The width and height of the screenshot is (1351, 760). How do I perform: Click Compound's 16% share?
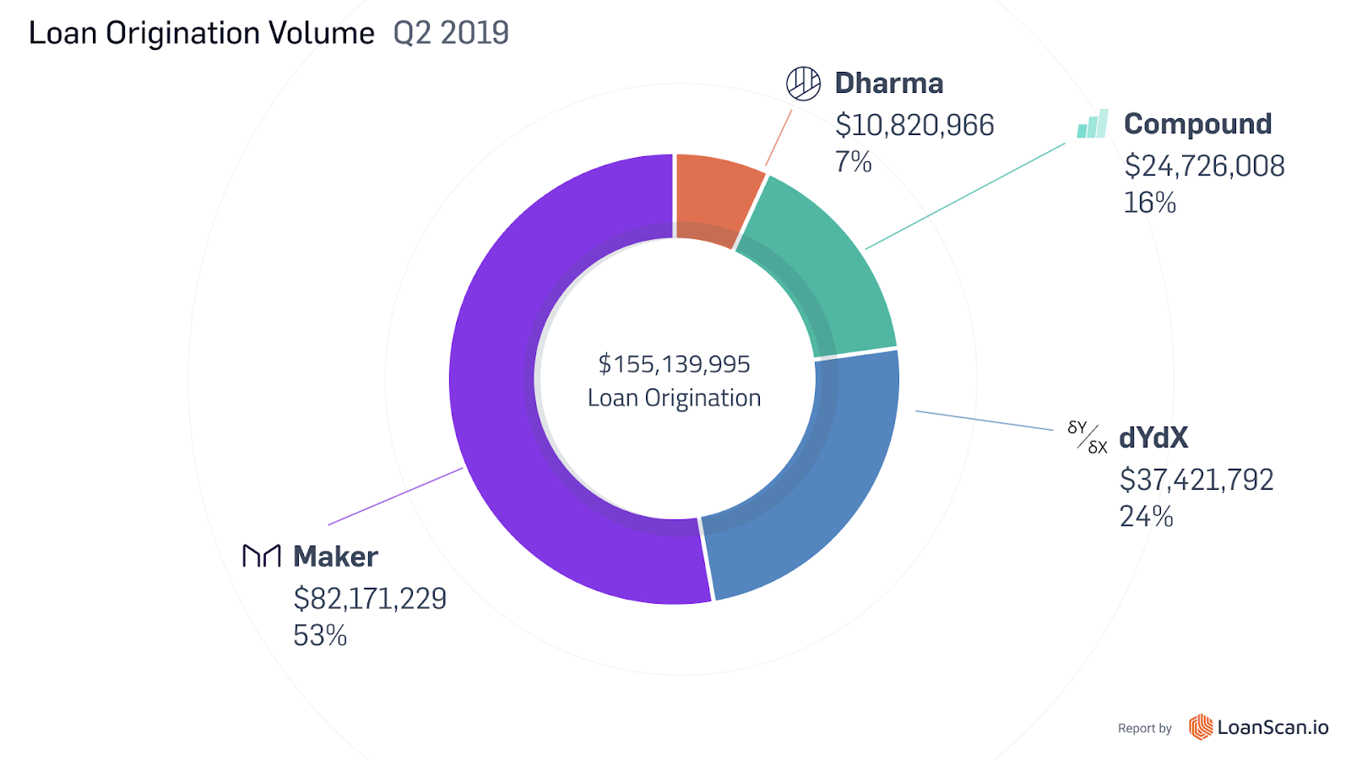[x=1149, y=202]
